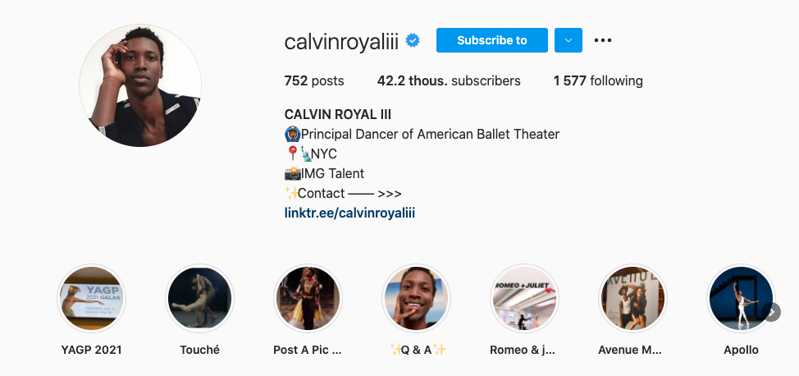Viewport: 799px width, 376px height.
Task: Click the Apollo highlight label text
Action: [741, 350]
